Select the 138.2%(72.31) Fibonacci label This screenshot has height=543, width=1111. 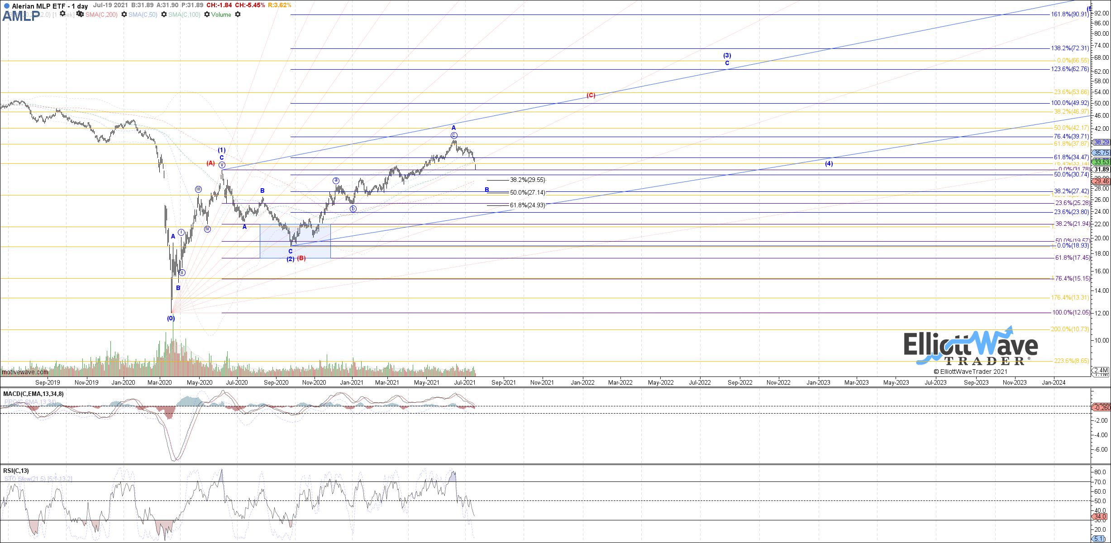click(1069, 48)
